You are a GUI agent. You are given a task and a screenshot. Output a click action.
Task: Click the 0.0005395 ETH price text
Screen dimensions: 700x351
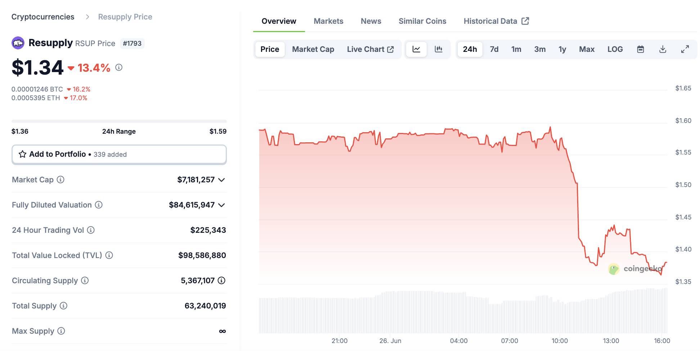point(36,98)
